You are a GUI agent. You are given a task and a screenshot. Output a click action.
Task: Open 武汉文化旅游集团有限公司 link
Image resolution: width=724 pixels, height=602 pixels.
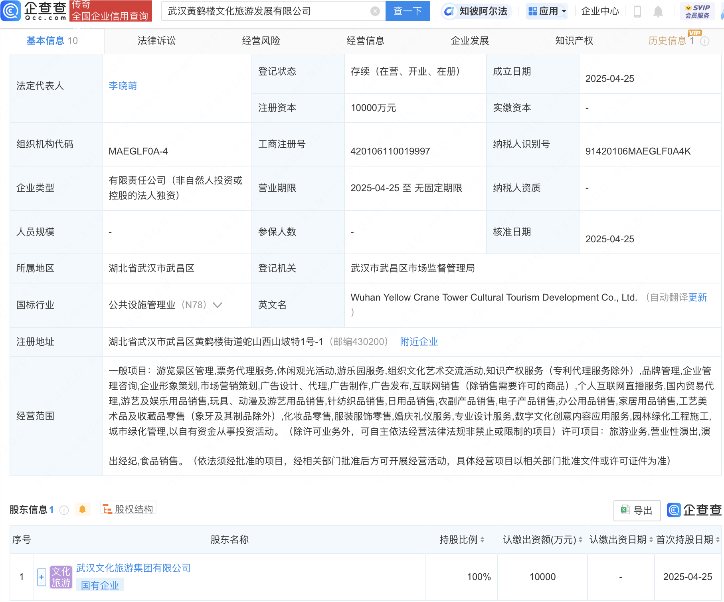[x=133, y=568]
